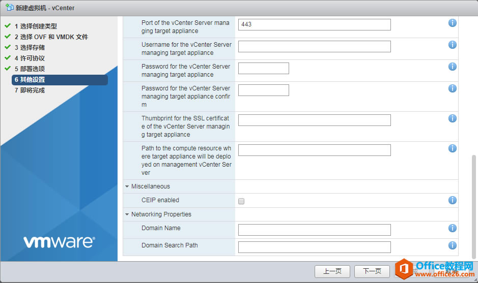Collapse the Networking Properties section
The image size is (478, 283).
point(127,214)
